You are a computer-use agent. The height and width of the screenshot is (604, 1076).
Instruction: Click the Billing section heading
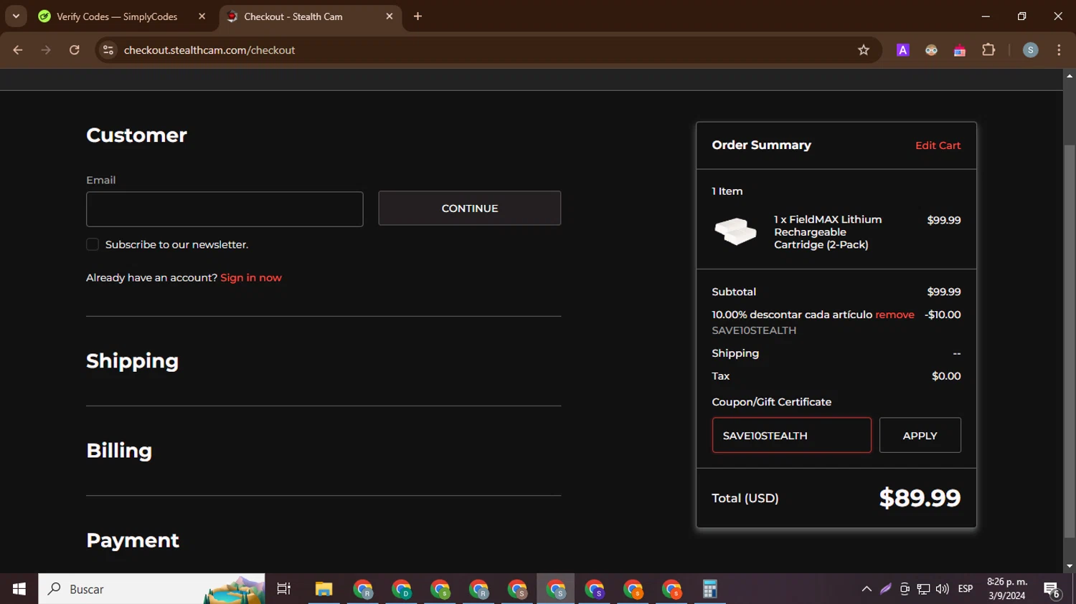tap(119, 451)
